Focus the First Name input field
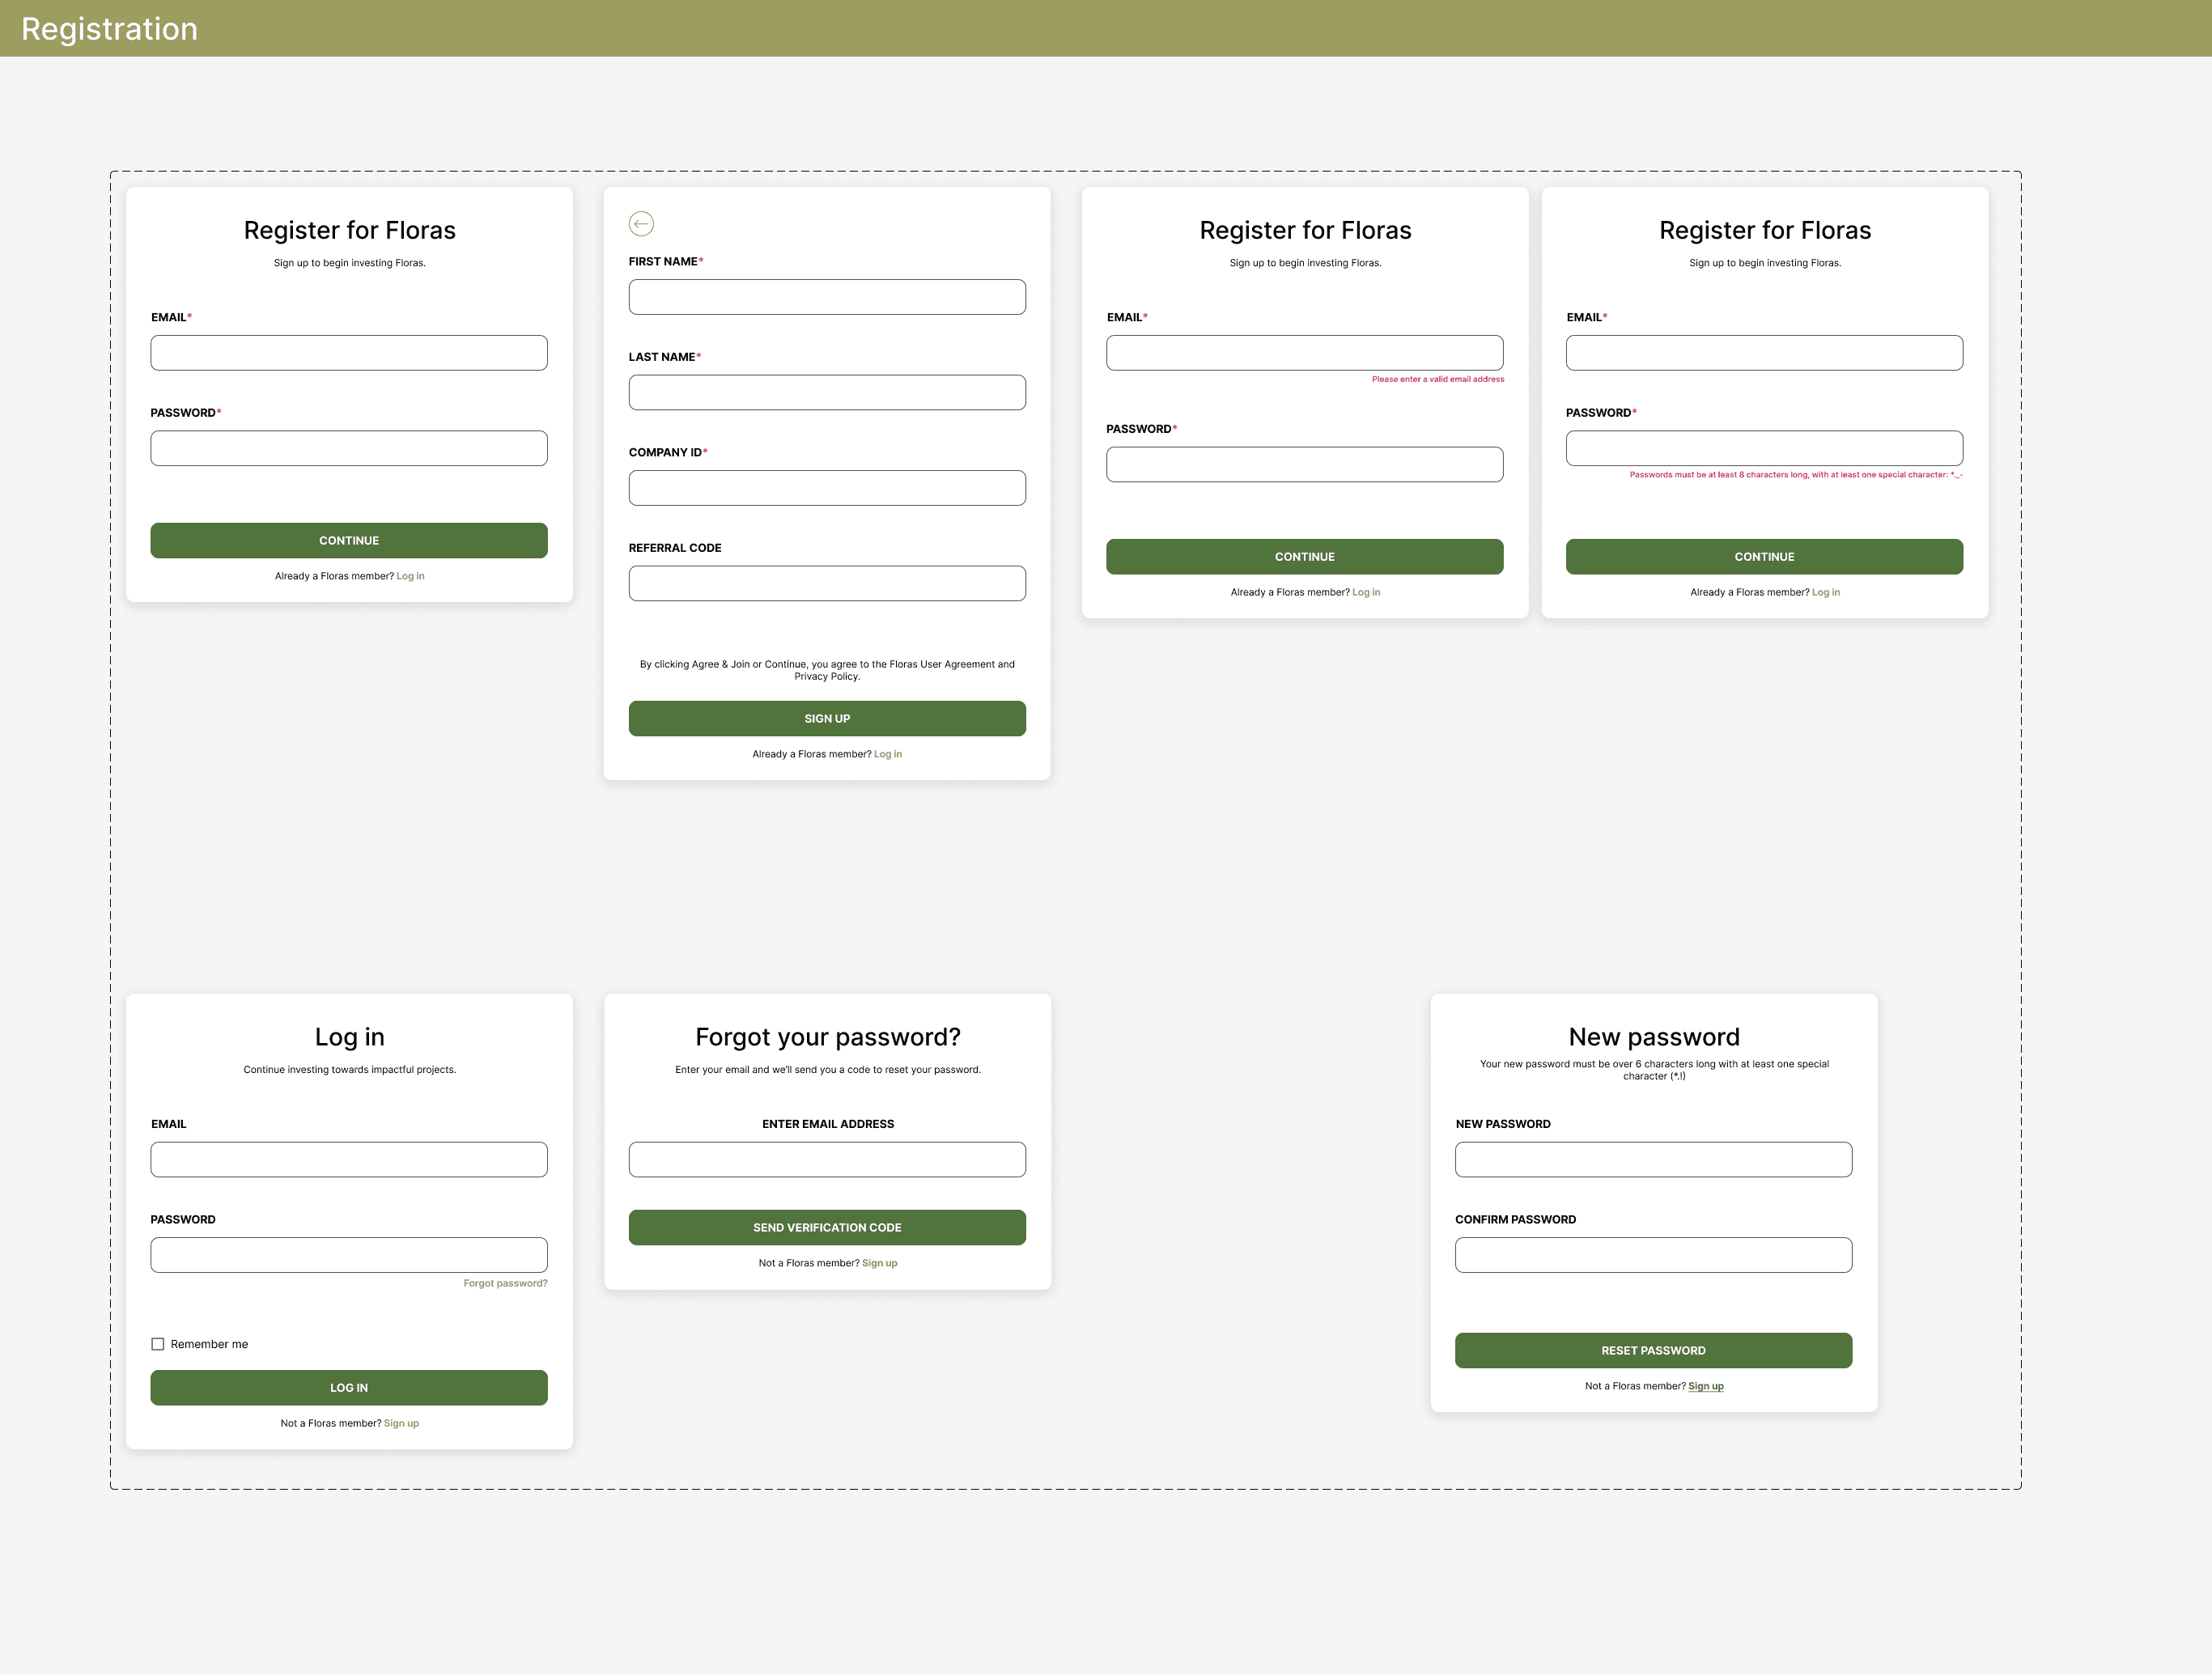 tap(827, 297)
